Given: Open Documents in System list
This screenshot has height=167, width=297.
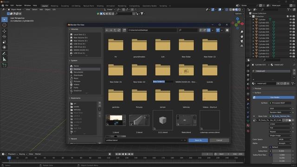Looking at the screenshot, I should (x=85, y=72).
